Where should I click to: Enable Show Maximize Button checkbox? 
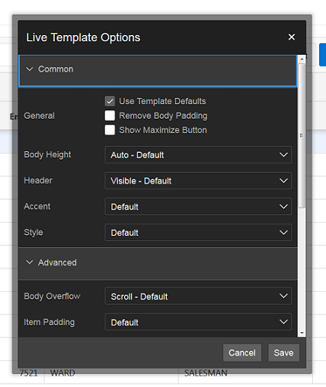[x=110, y=130]
